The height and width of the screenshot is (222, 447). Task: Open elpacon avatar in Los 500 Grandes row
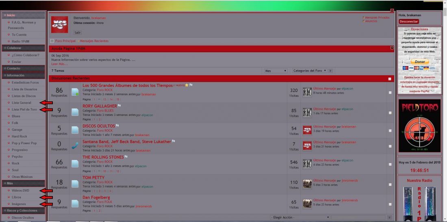[x=307, y=92]
